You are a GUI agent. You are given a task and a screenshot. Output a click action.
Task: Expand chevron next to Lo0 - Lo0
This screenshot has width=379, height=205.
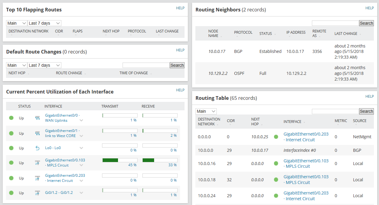pyautogui.click(x=81, y=148)
